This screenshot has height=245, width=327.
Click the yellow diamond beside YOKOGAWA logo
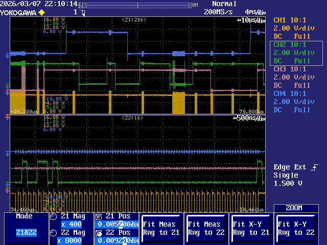click(x=41, y=12)
